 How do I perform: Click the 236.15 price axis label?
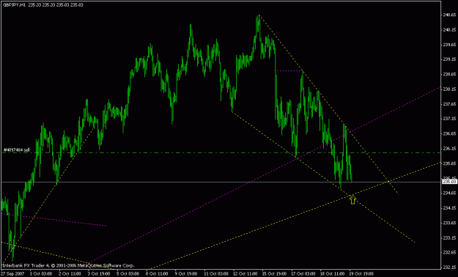click(450, 149)
